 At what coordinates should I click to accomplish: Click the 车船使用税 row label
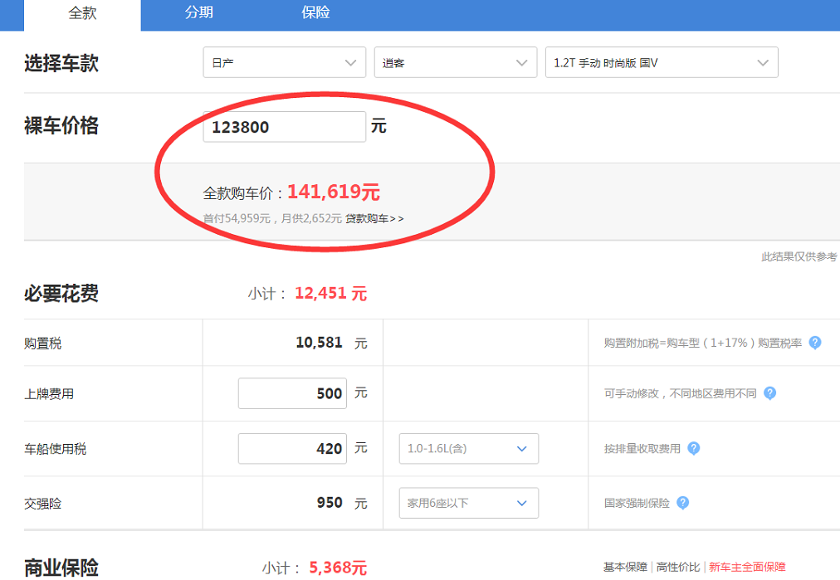[x=55, y=449]
